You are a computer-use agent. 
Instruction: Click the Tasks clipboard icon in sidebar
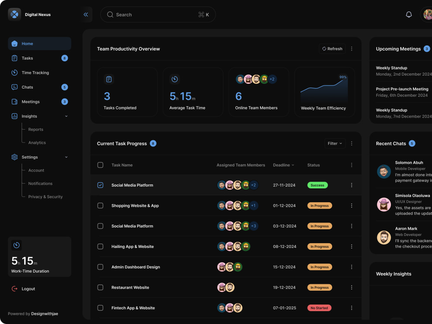point(15,58)
